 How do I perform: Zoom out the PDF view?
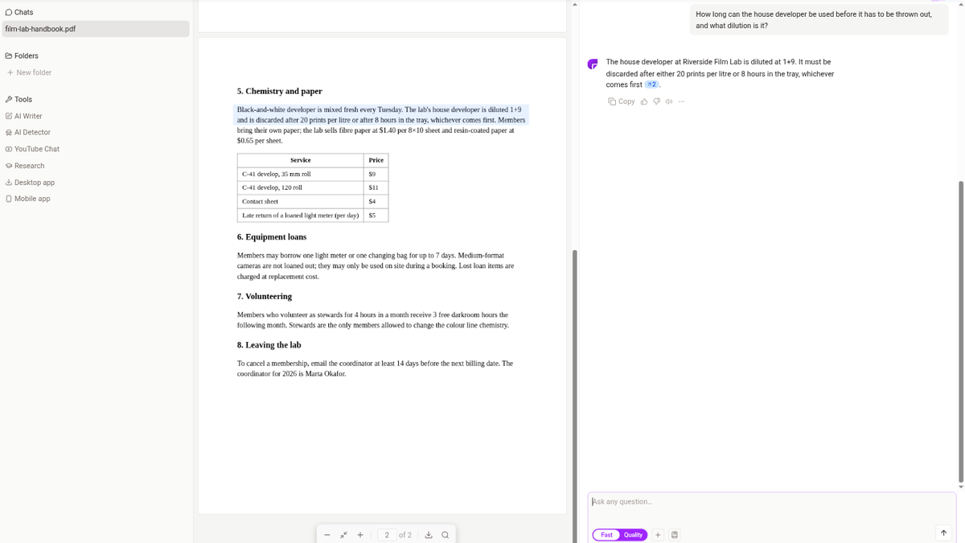coord(327,535)
